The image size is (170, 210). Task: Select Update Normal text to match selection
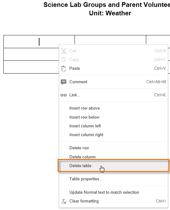tap(113, 192)
